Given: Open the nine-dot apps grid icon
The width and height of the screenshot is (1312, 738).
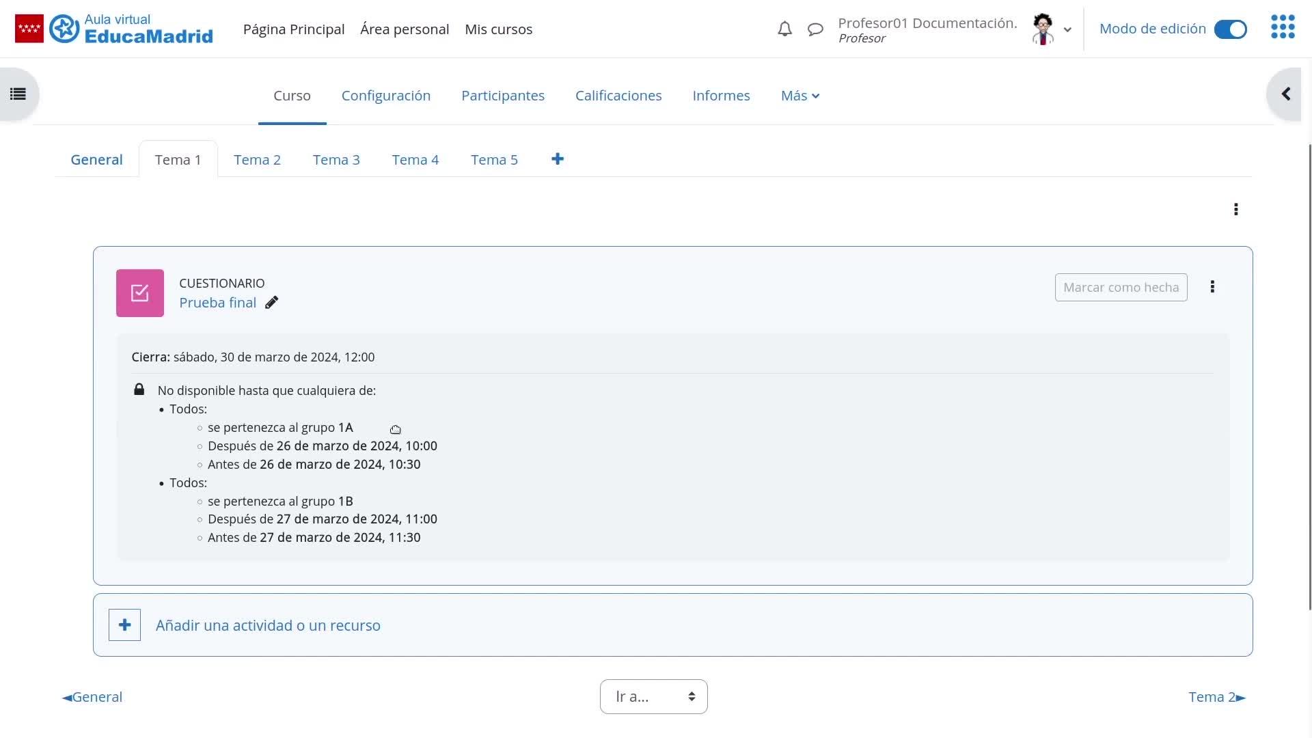Looking at the screenshot, I should [1283, 27].
